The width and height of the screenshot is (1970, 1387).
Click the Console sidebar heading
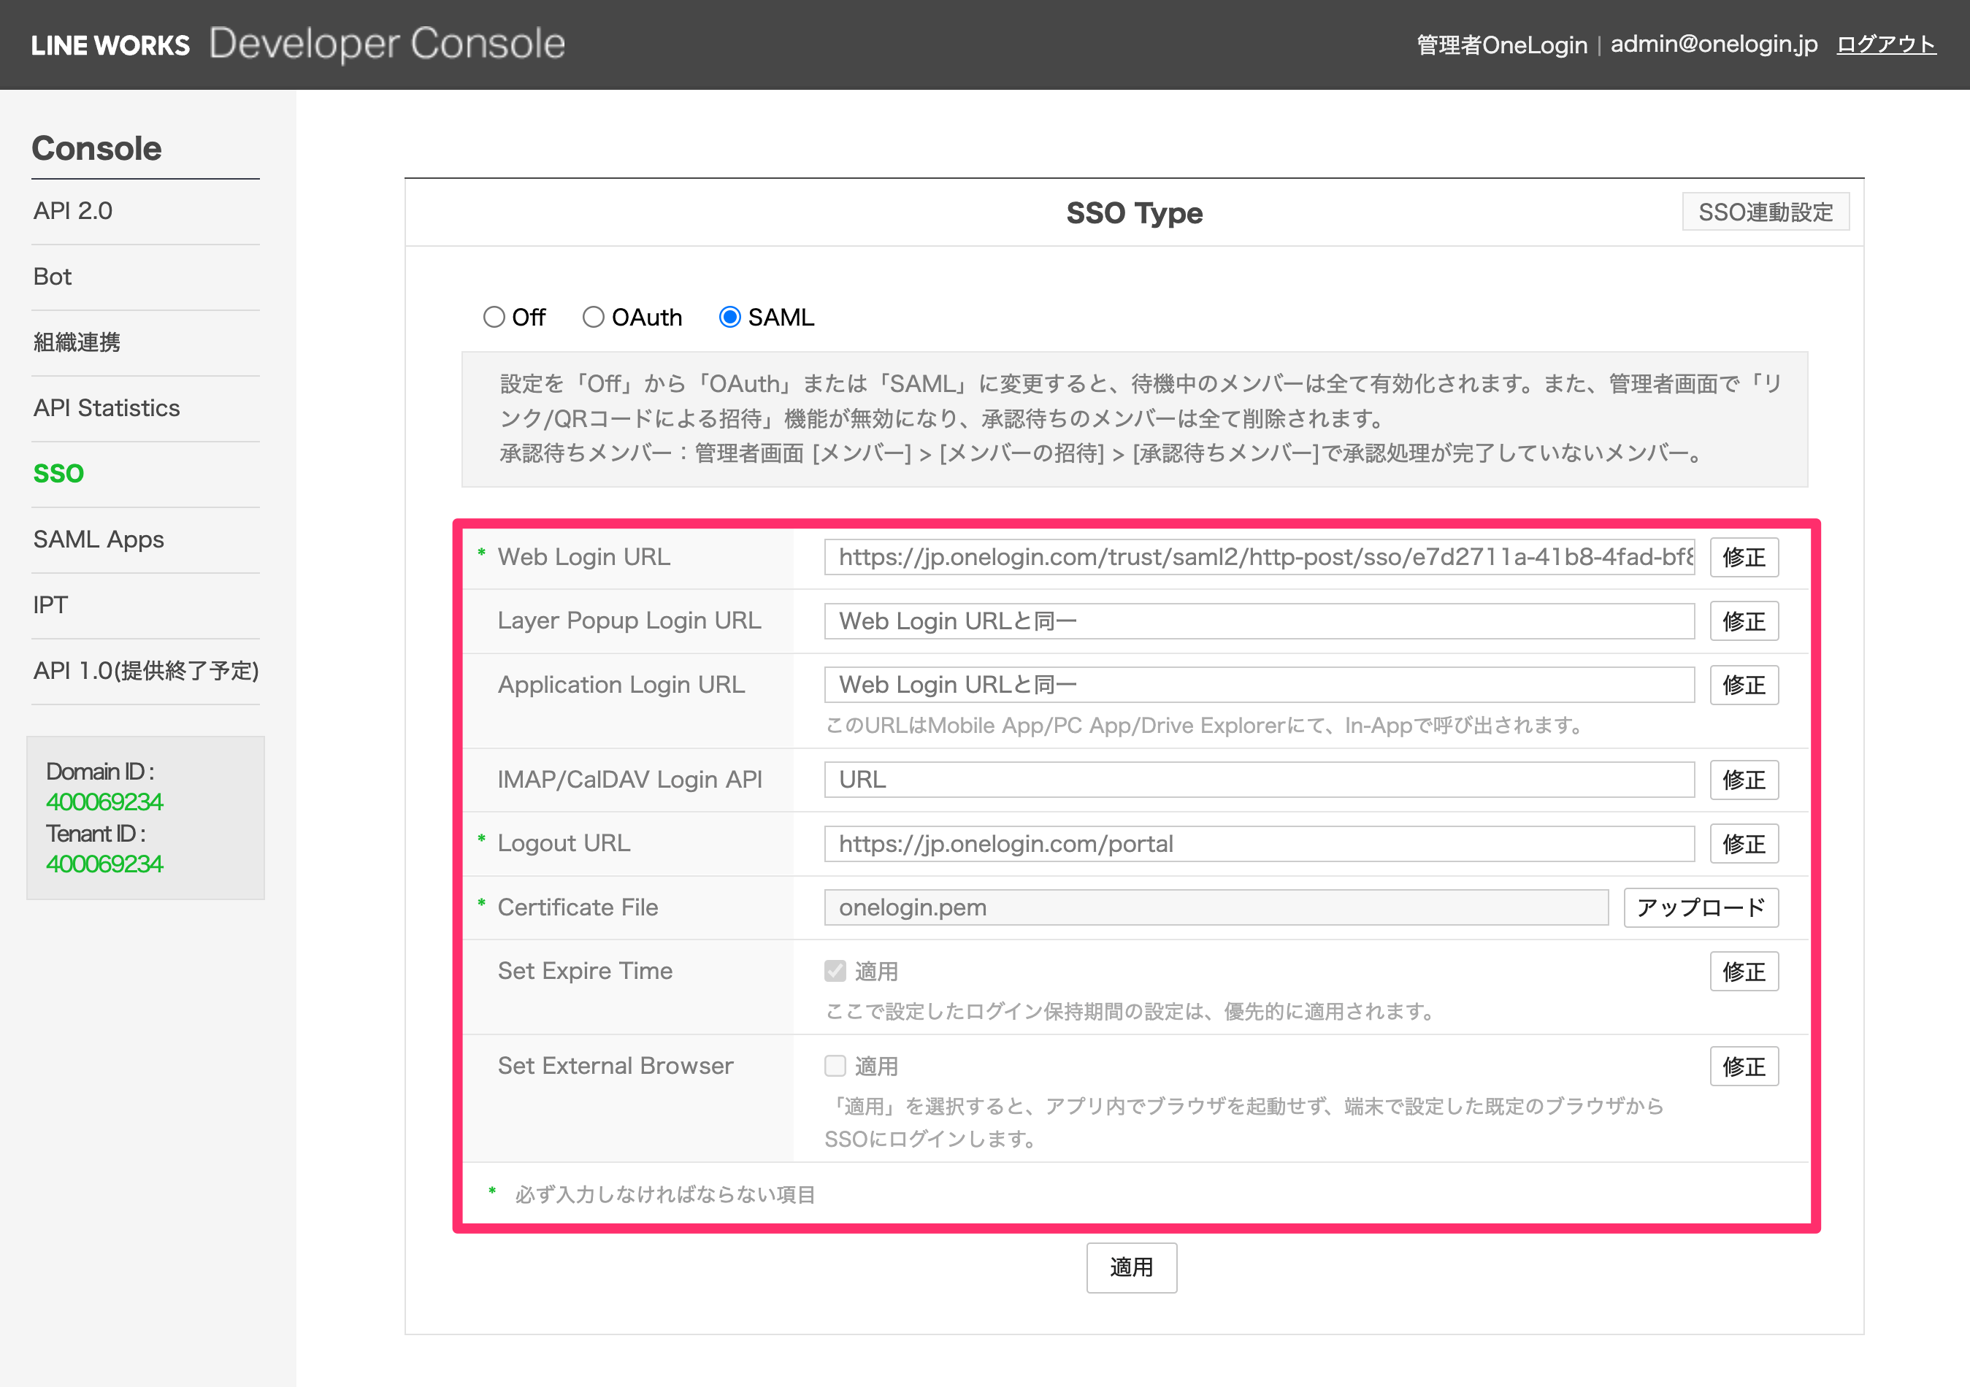[97, 148]
